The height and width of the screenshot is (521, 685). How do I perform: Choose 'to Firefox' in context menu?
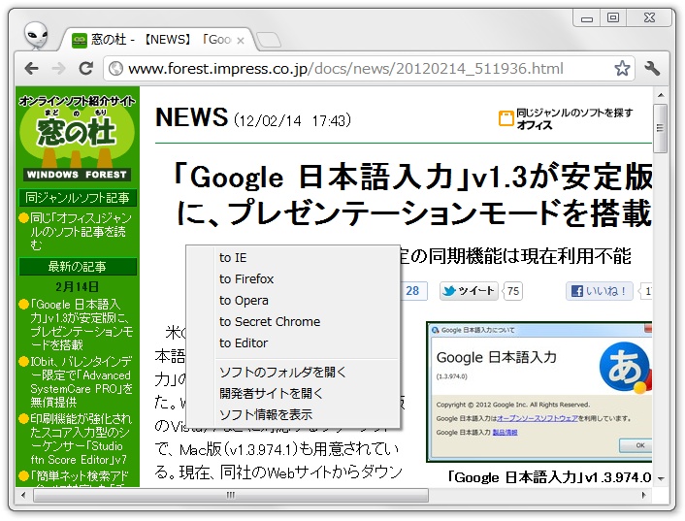[293, 279]
